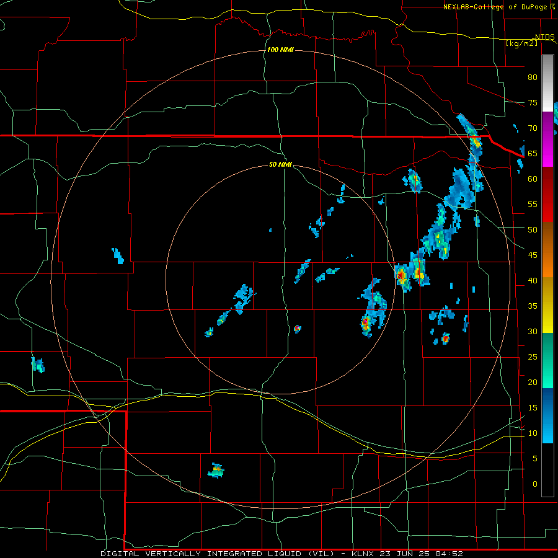Click the (VIL) abbreviation in the caption

[321, 554]
